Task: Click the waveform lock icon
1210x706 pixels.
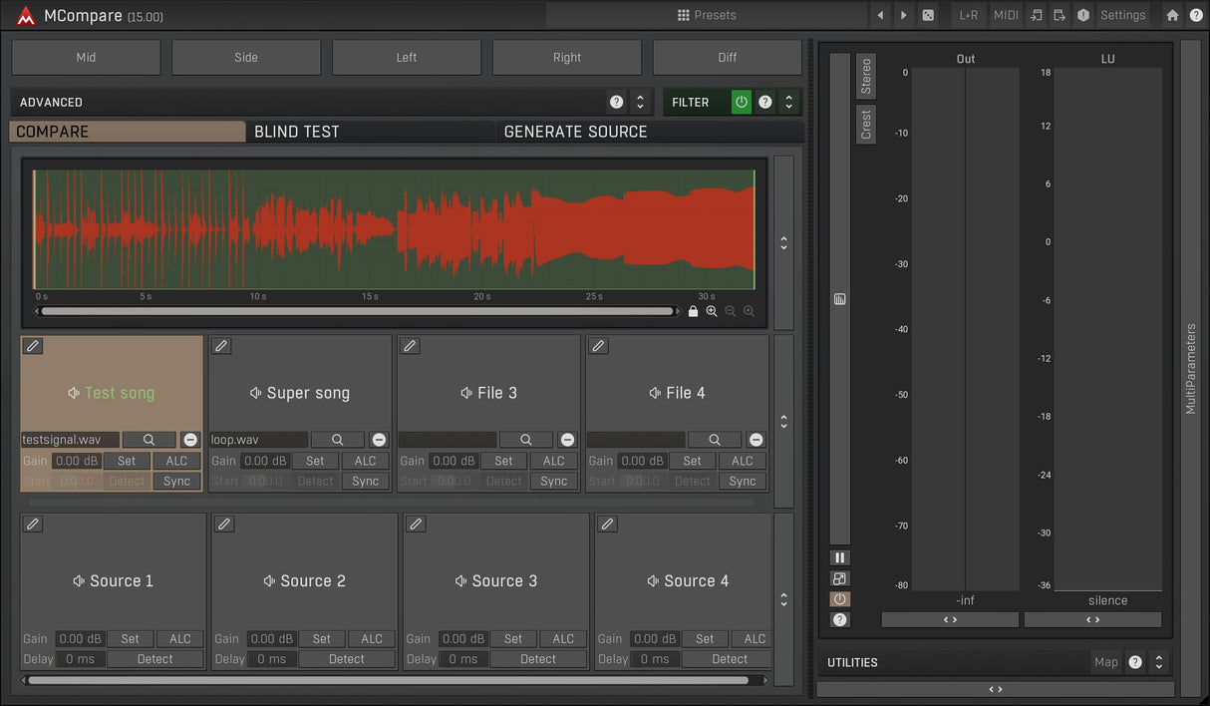Action: [x=694, y=311]
